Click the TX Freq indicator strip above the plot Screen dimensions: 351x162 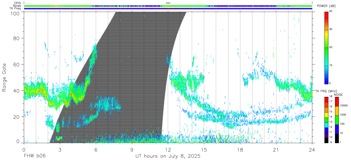click(168, 9)
